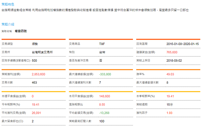Click 19.41 in the 今年報酬率 row
The height and width of the screenshot is (127, 201).
coord(36,105)
